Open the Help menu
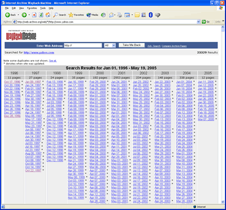 coord(51,8)
